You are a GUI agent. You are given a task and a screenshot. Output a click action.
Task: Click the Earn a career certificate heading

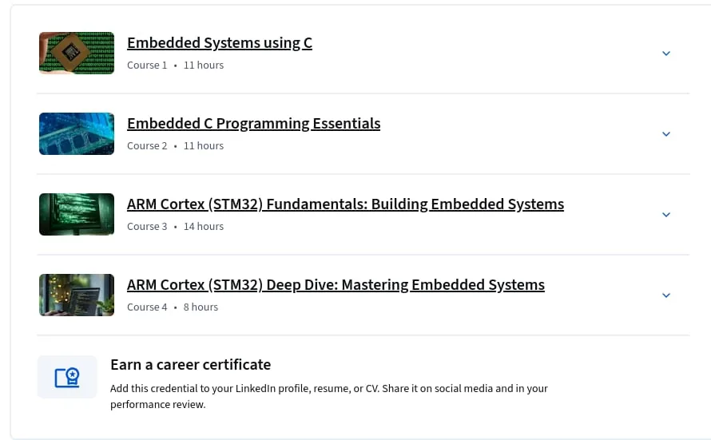(x=190, y=364)
